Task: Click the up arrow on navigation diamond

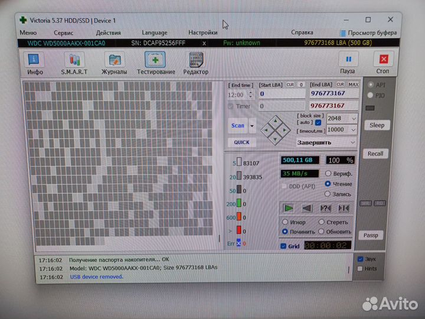Action: tap(276, 121)
